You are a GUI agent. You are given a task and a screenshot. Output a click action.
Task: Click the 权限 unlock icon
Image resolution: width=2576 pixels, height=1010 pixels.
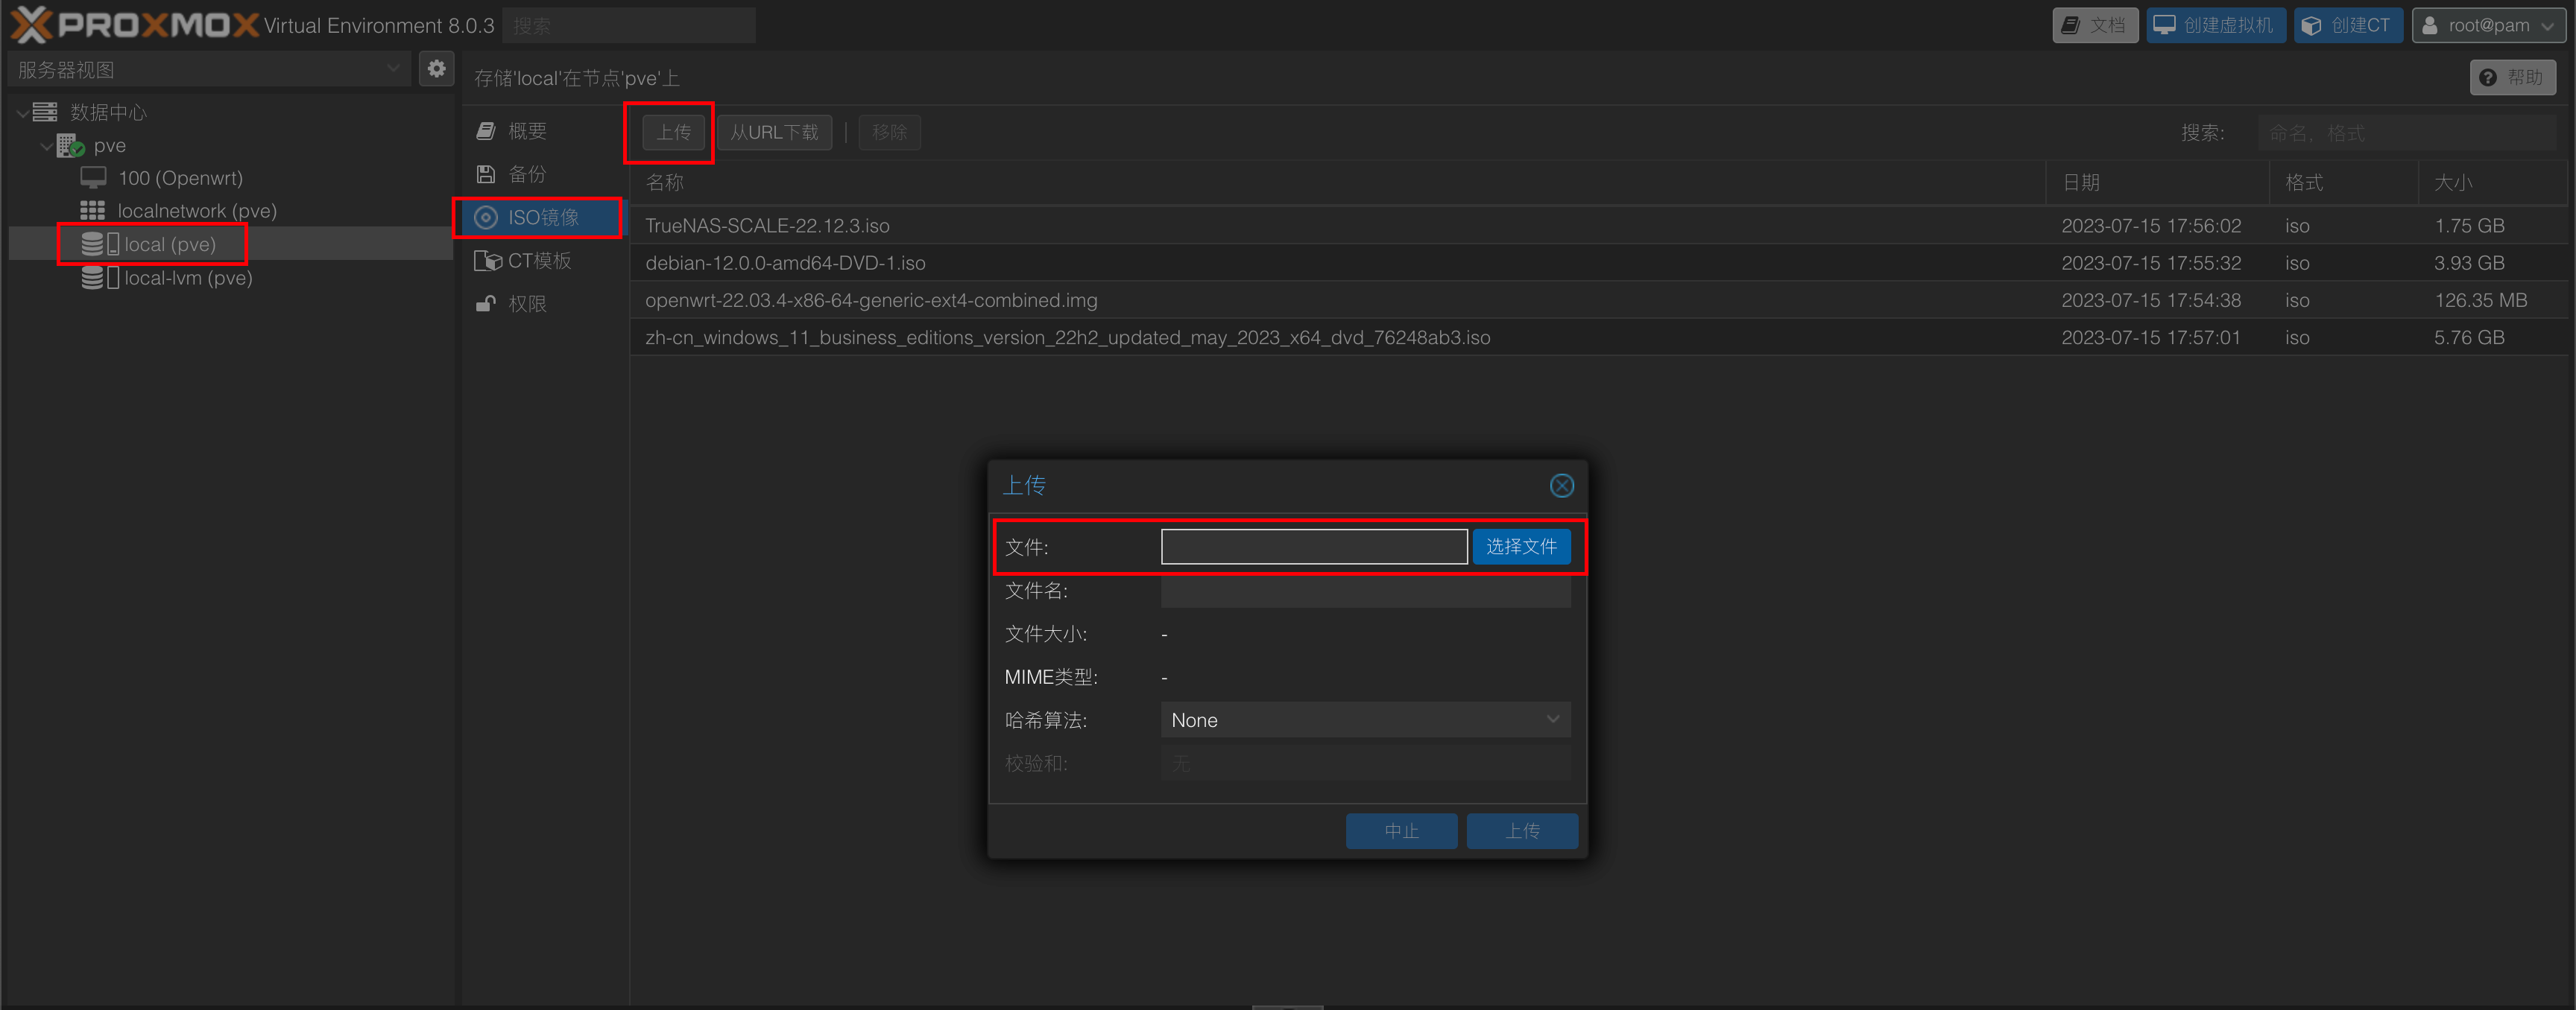tap(486, 304)
